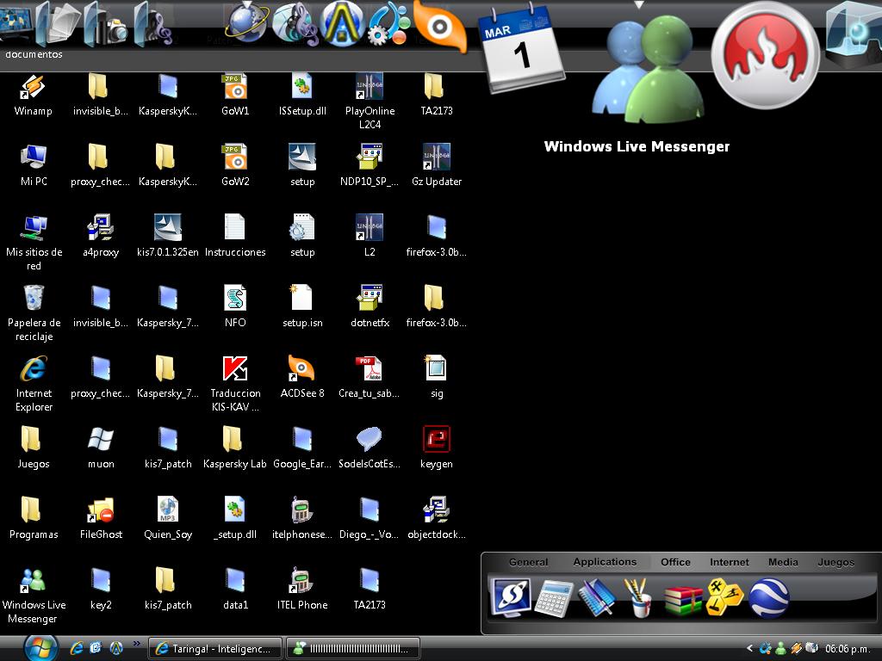Open the Juegos folder
Image resolution: width=882 pixels, height=661 pixels.
tap(31, 439)
